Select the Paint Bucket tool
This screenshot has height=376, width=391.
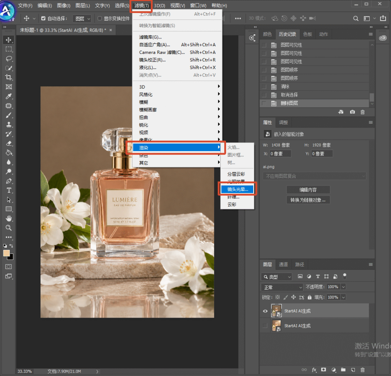(9, 153)
